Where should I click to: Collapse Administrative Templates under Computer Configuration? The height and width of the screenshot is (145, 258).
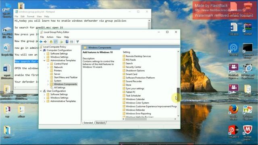[44, 60]
